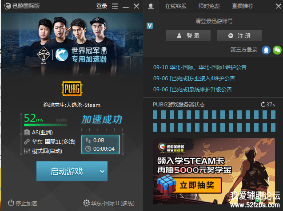Log in with WeChat icon
Viewport: 283px width, 211px height.
coord(277,50)
